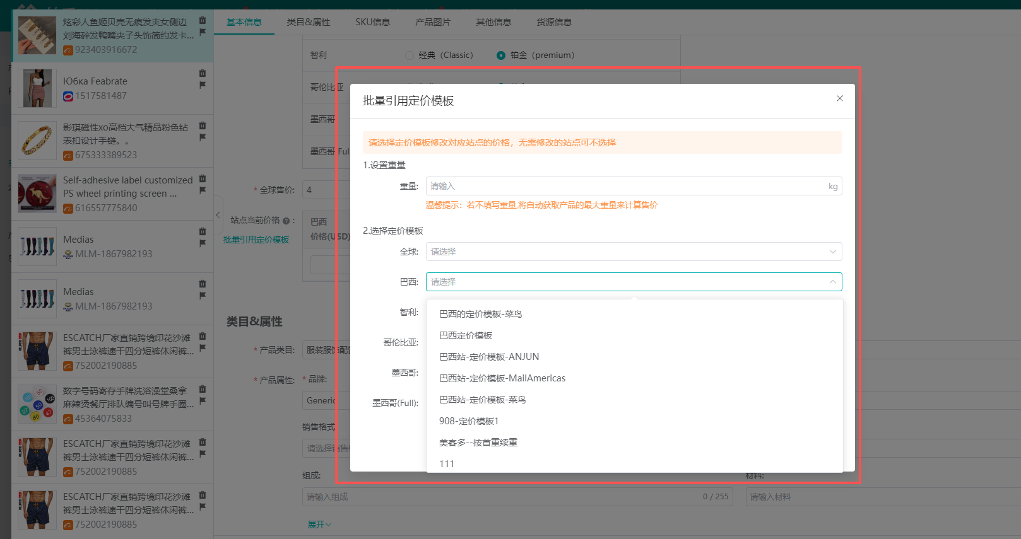Collapse the 巴西 template dropdown
Viewport: 1021px width, 539px height.
click(832, 282)
